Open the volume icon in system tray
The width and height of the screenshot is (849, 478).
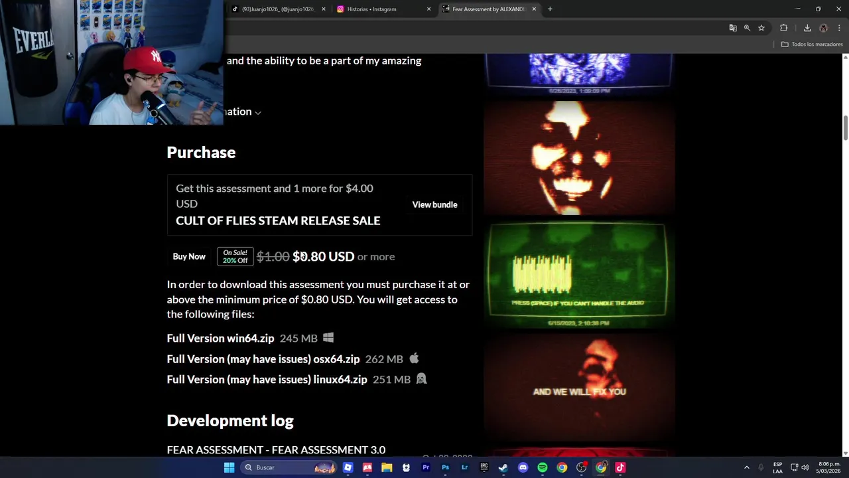click(x=805, y=467)
